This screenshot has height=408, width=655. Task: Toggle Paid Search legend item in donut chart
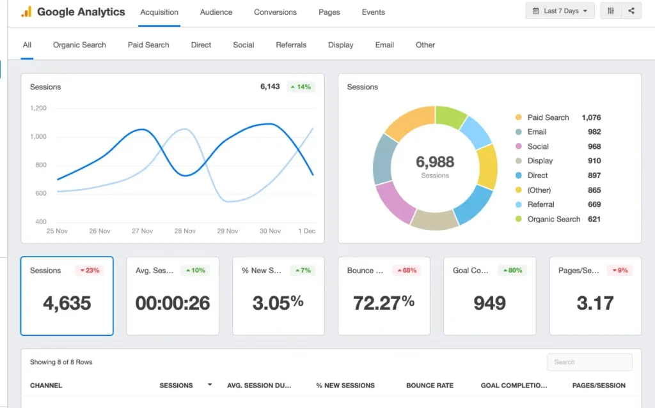[548, 117]
